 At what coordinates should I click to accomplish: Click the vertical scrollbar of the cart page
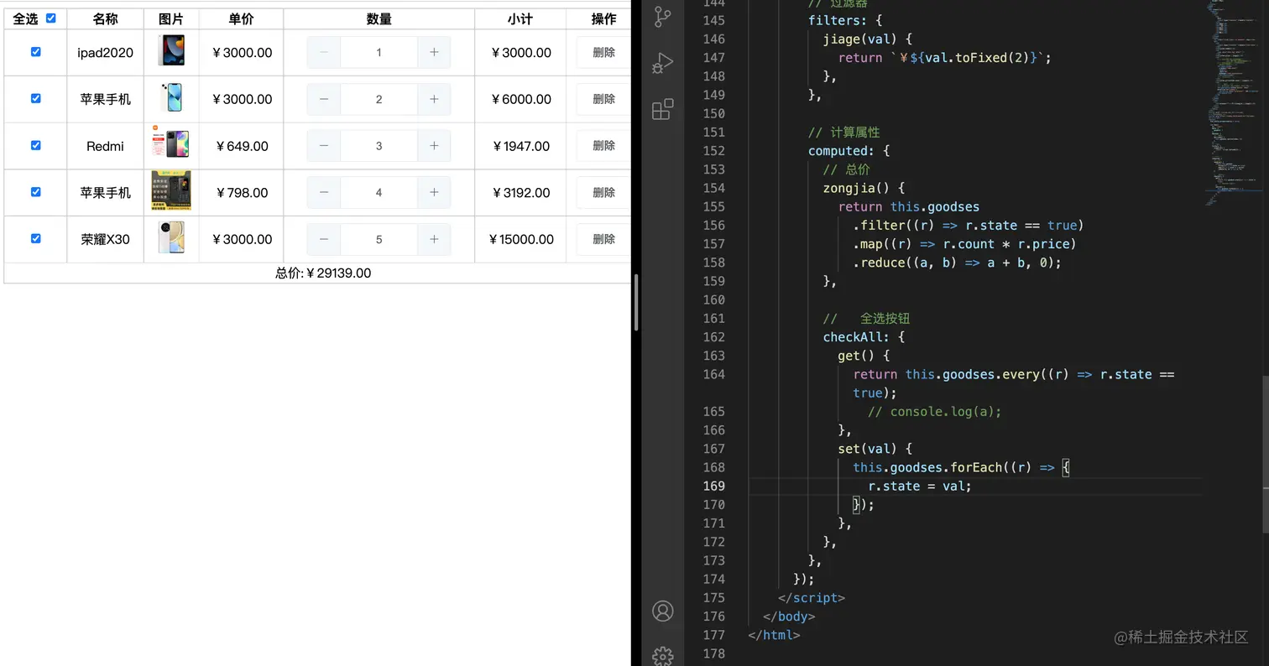click(x=636, y=302)
